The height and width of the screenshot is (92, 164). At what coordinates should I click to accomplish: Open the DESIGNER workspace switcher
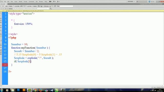pos(131,2)
